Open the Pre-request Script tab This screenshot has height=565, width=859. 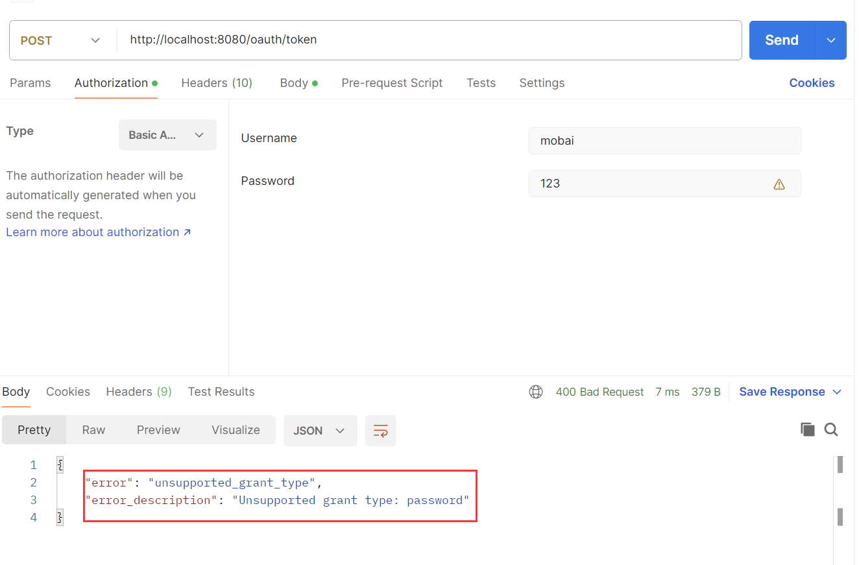[392, 83]
